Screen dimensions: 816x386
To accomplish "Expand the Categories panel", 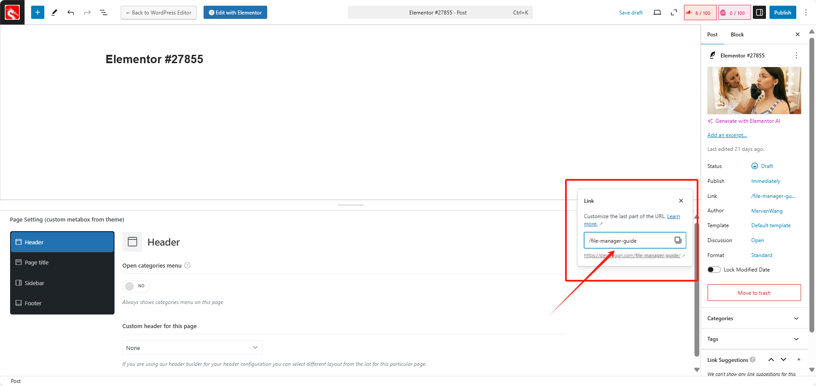I will click(x=754, y=318).
